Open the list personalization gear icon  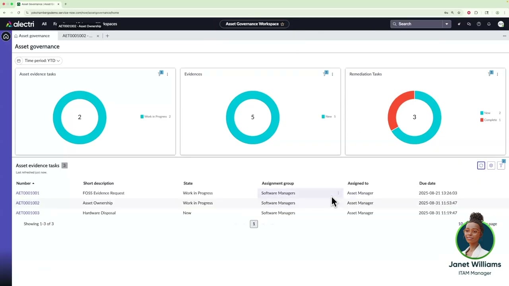point(491,165)
